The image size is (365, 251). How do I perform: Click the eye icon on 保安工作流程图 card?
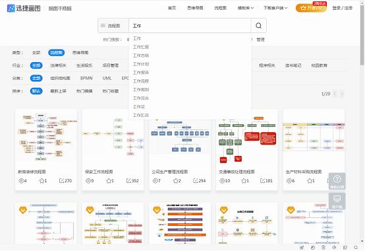(88, 180)
